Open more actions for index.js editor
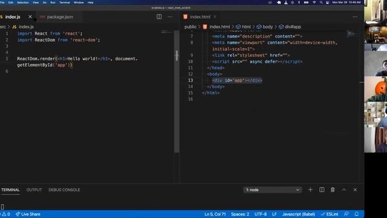Image resolution: width=387 pixels, height=218 pixels. pos(170,17)
